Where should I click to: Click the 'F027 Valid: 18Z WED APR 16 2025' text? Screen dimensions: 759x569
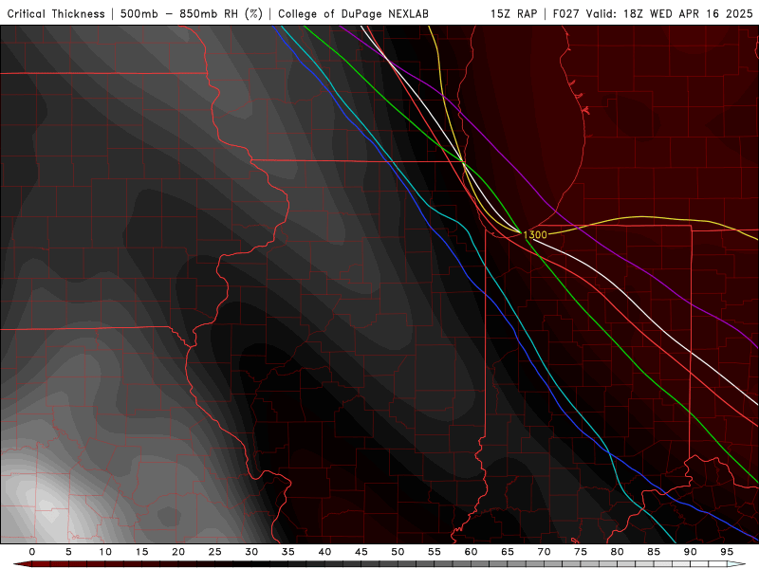tap(653, 14)
